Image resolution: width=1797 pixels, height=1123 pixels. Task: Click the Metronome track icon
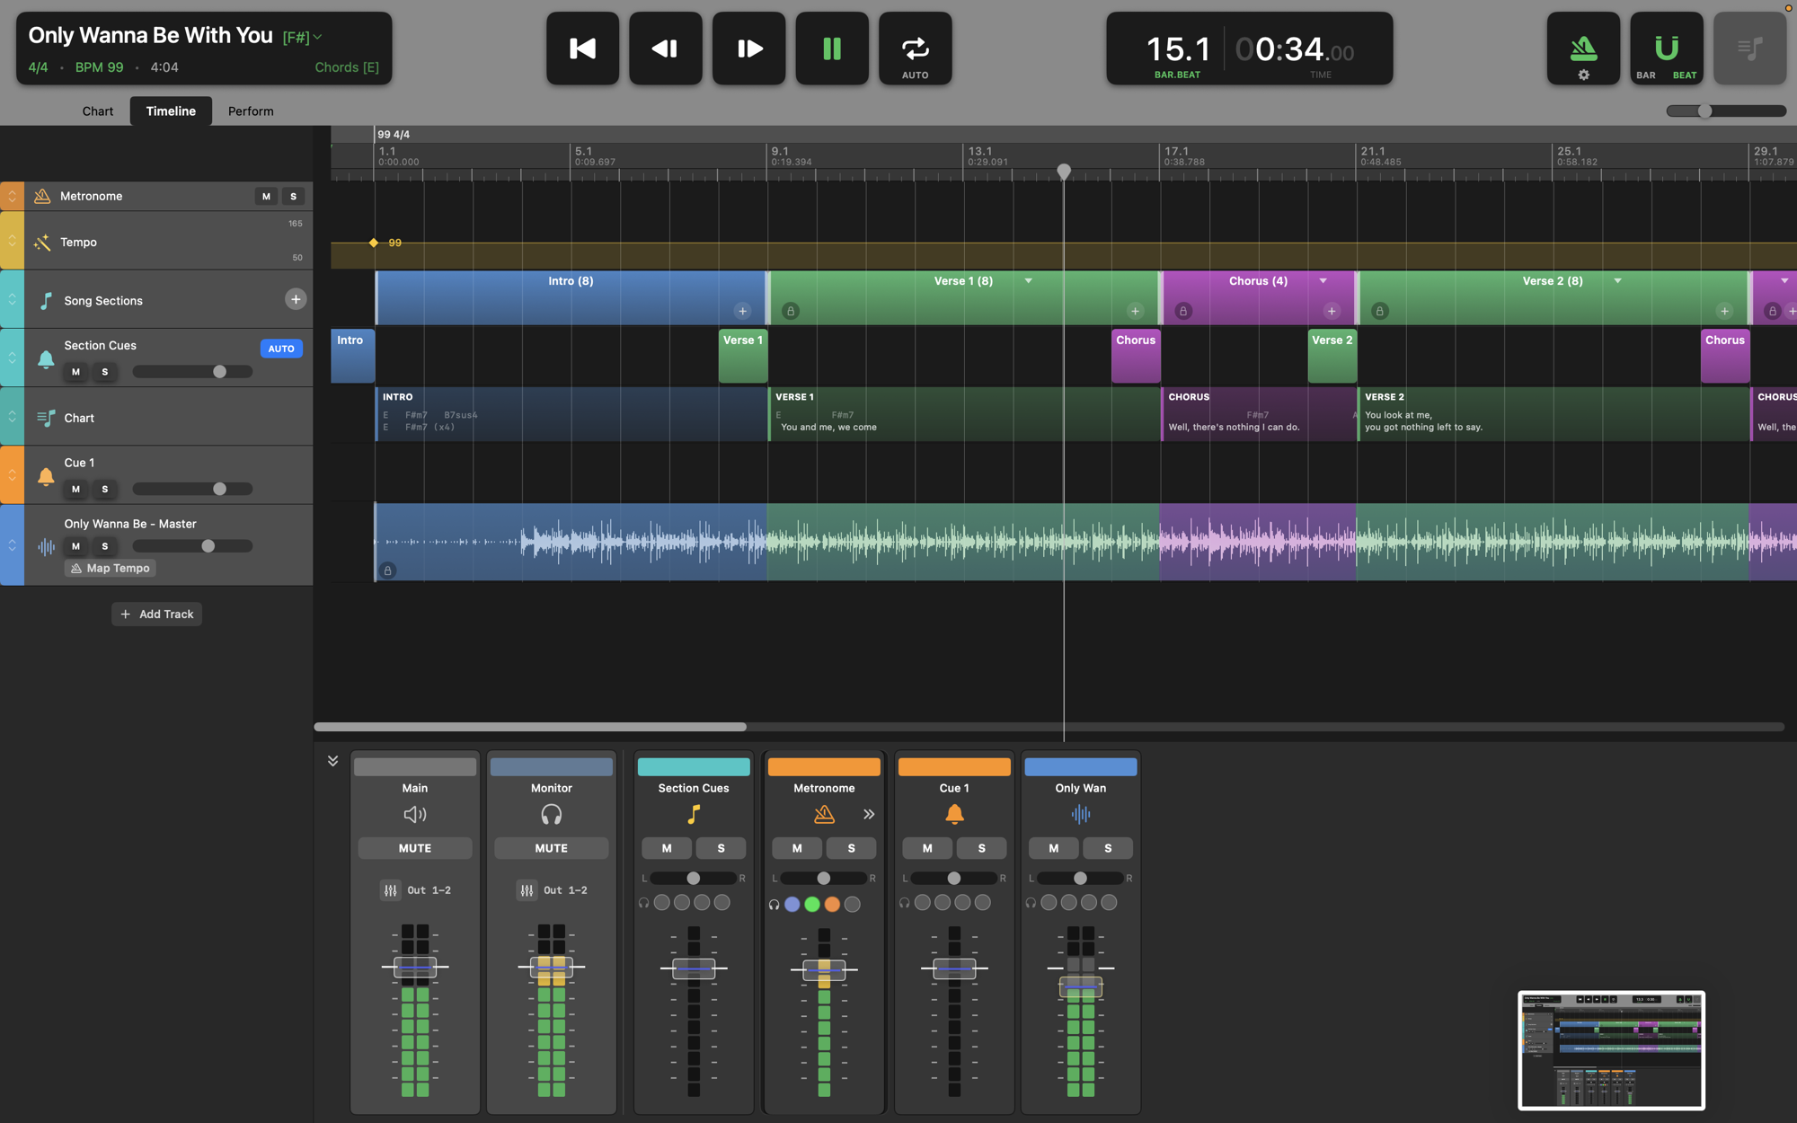(x=42, y=196)
